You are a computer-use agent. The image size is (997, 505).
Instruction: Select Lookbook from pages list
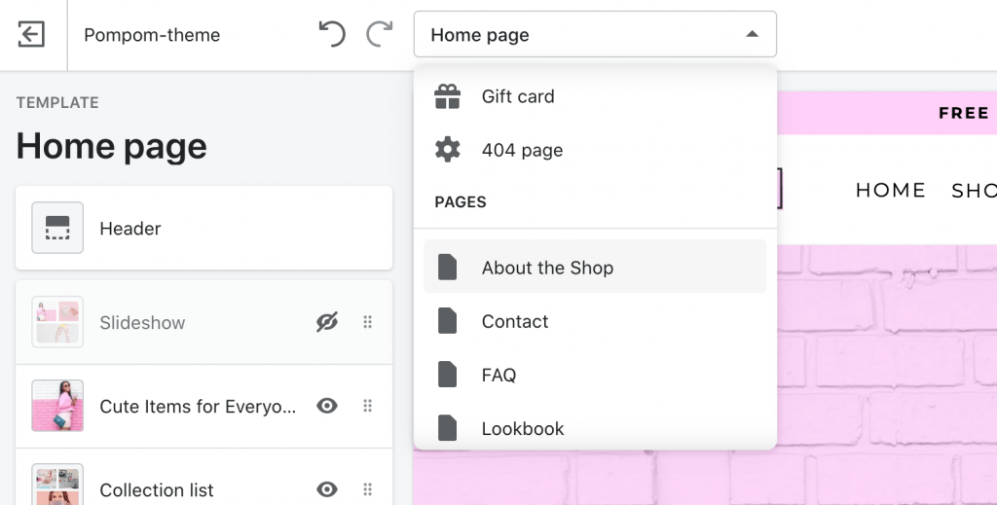pos(595,429)
